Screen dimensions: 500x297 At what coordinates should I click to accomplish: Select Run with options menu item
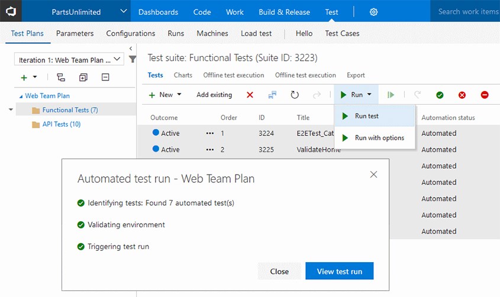pos(379,138)
